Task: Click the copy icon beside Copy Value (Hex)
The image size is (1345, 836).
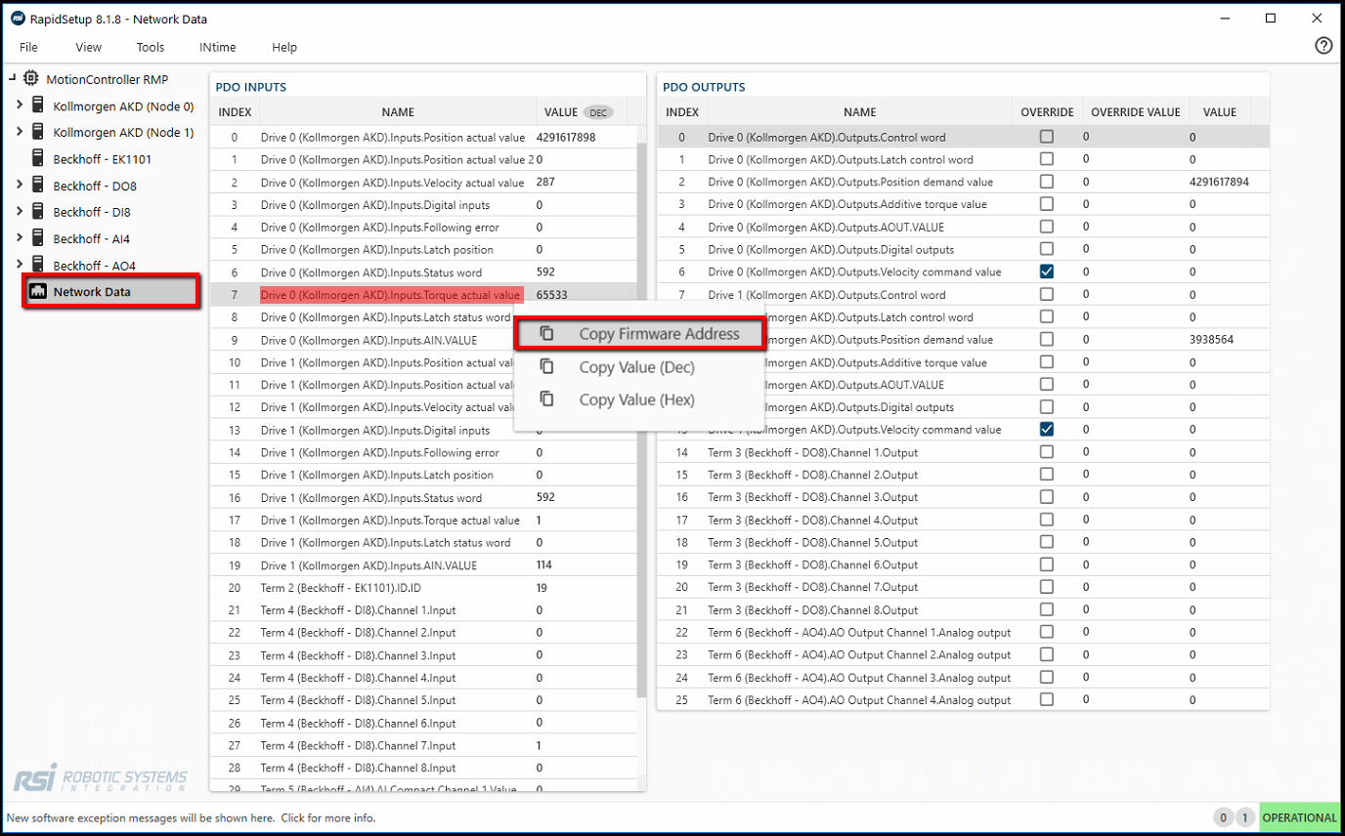Action: [x=547, y=399]
